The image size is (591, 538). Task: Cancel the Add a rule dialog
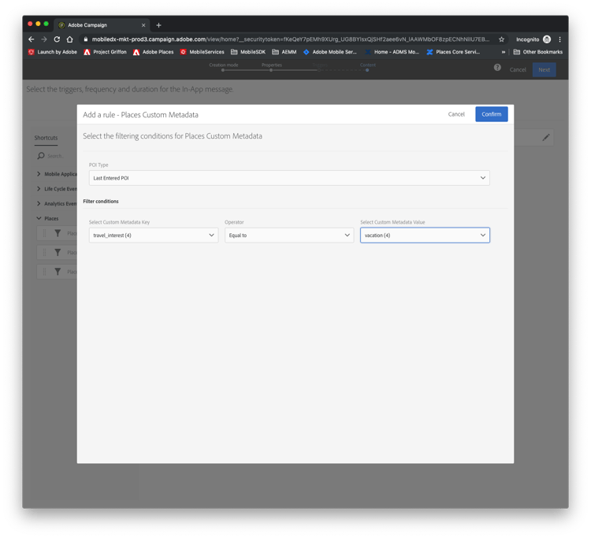456,114
